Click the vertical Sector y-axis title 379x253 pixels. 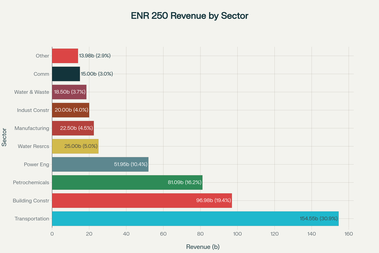click(x=4, y=137)
